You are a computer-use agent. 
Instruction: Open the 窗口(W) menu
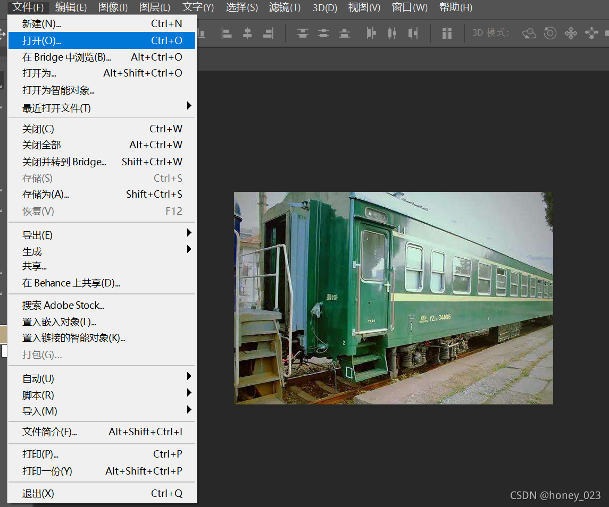click(x=410, y=7)
